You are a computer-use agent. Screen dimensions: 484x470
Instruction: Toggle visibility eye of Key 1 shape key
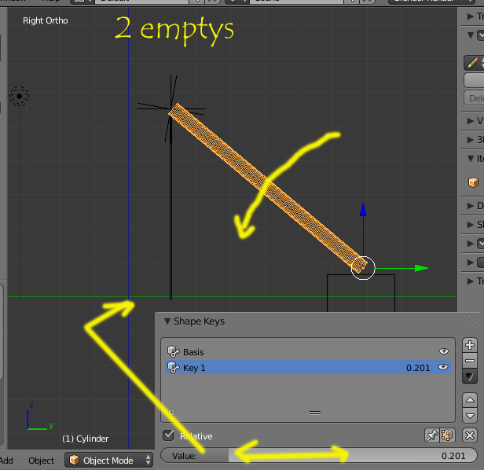444,367
